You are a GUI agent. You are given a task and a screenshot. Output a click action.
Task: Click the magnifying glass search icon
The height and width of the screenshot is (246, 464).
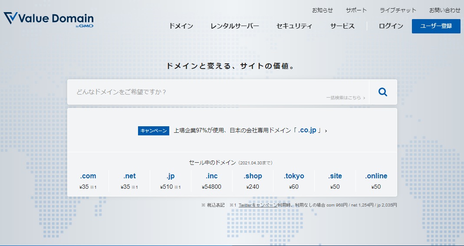[382, 92]
